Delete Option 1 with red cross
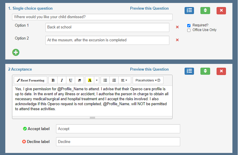The image size is (238, 155). pos(177,27)
